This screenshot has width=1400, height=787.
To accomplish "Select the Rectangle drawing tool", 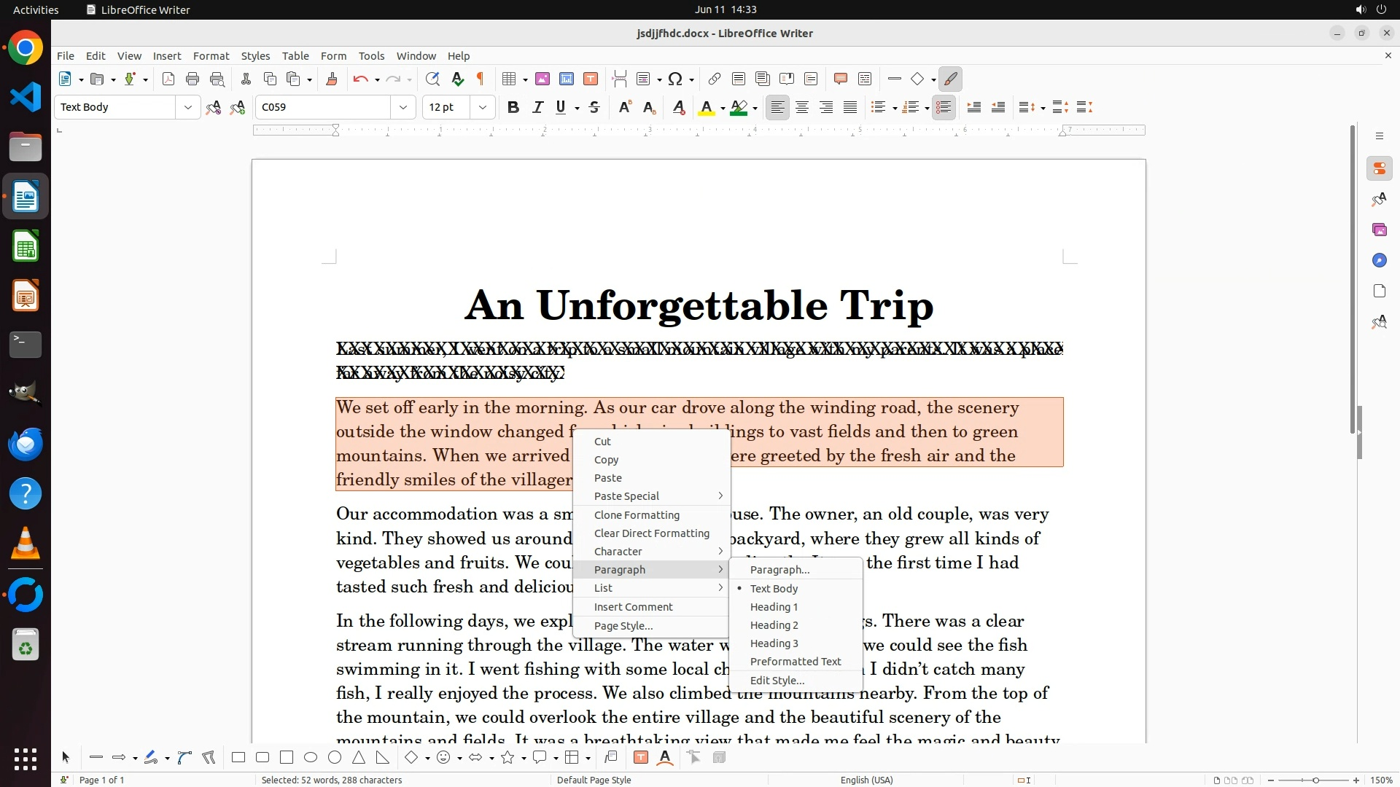I will (238, 757).
